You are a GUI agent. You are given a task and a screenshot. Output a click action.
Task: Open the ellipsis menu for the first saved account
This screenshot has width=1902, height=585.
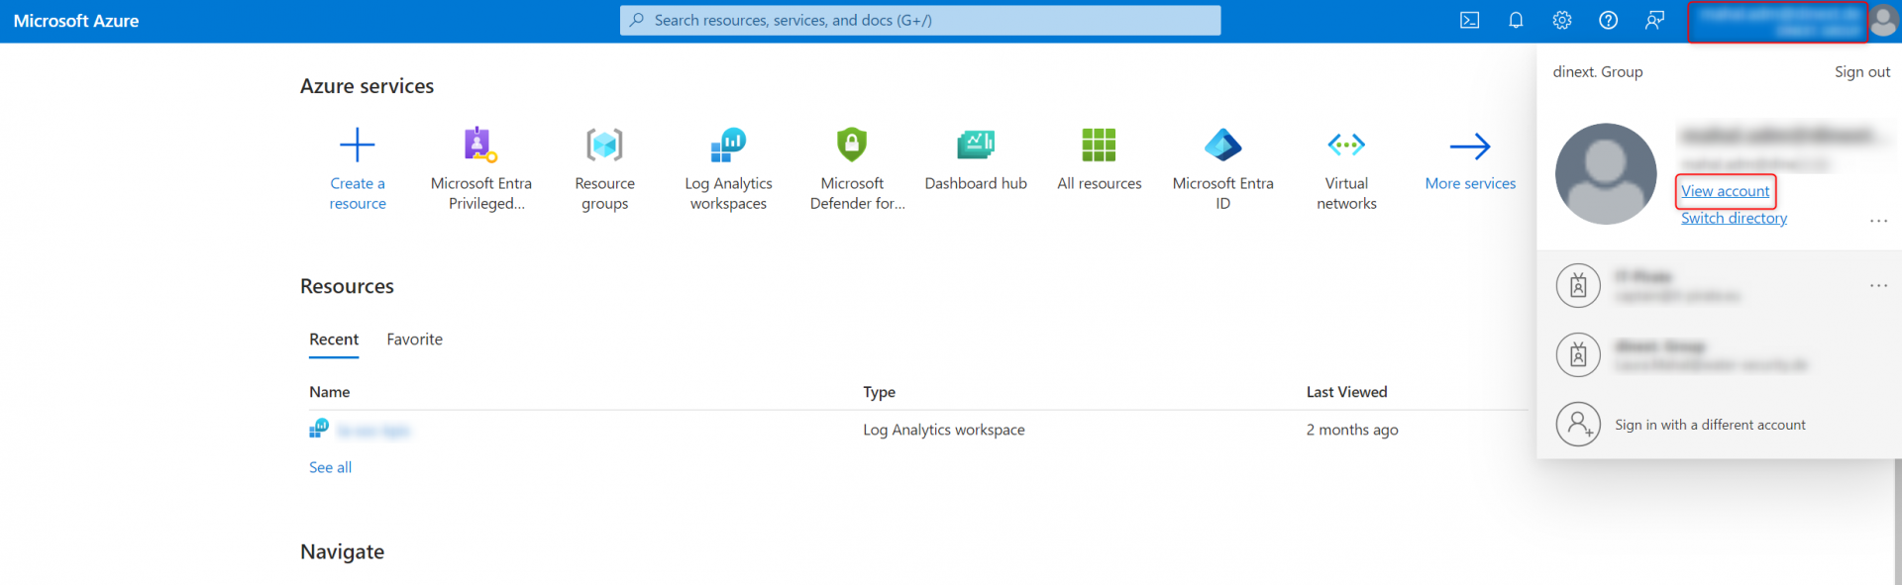[1878, 285]
